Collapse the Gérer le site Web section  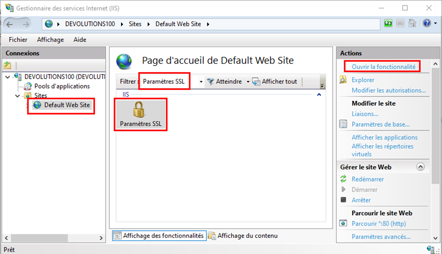421,167
